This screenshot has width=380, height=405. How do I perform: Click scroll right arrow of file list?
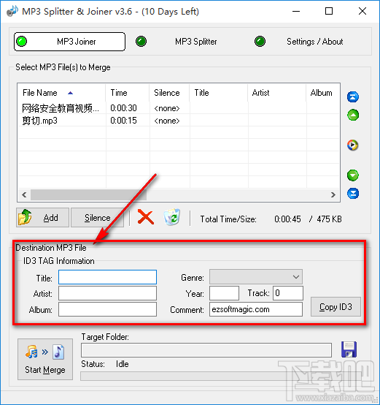coord(333,194)
